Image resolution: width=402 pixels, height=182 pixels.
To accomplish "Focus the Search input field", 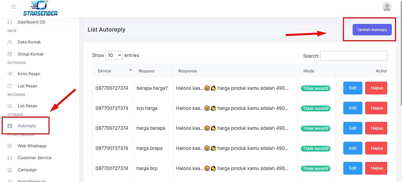I will click(x=354, y=56).
